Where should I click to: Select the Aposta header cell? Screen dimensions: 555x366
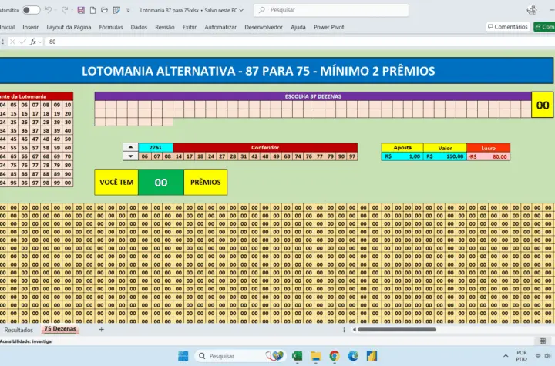coord(402,148)
